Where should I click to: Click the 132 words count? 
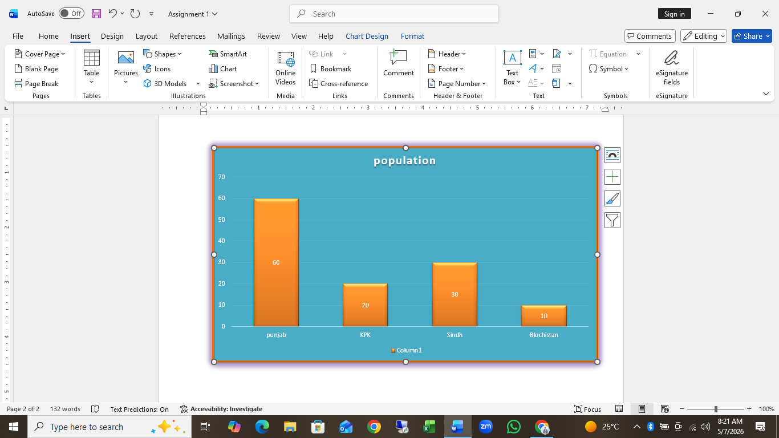pos(65,409)
